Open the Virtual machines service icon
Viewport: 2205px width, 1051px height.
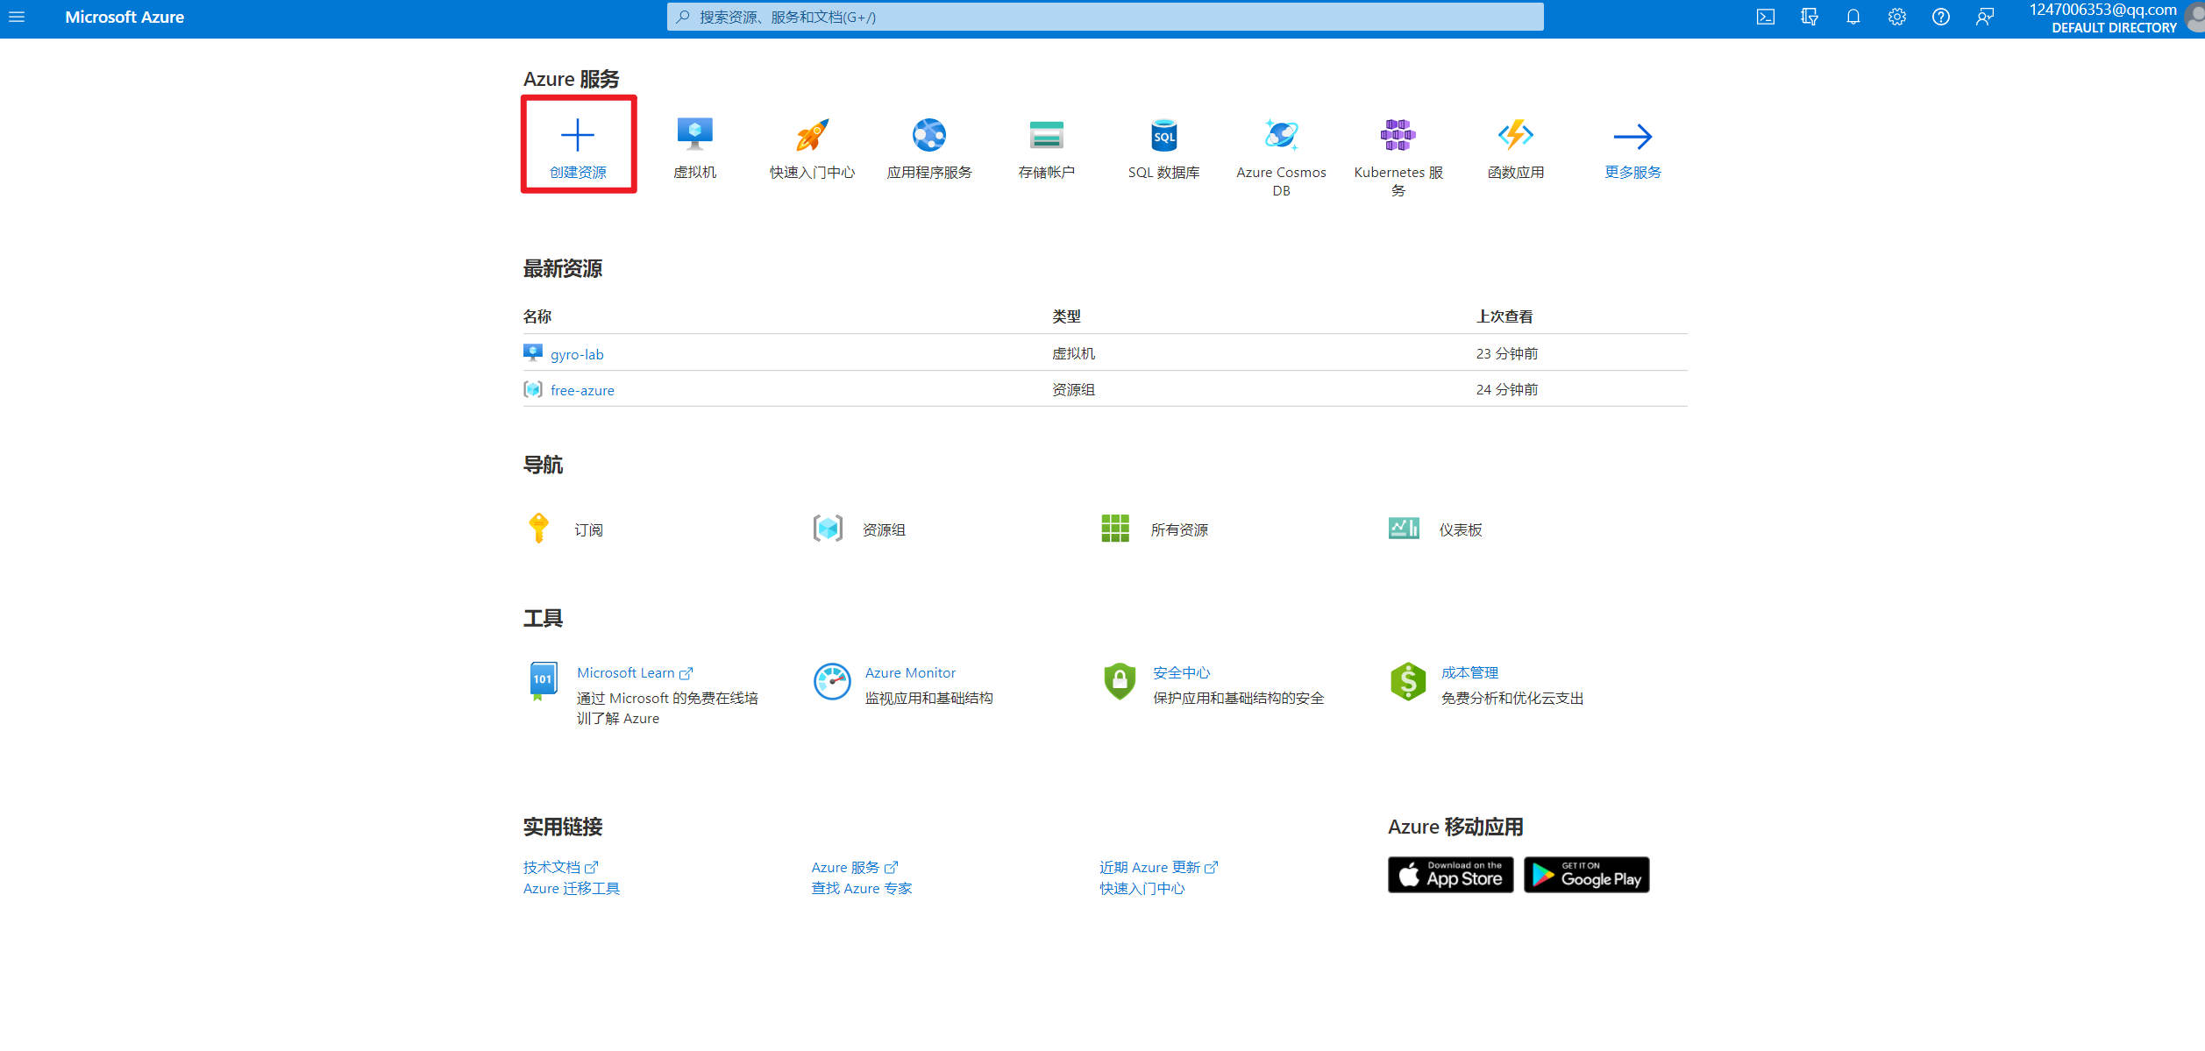click(x=694, y=135)
